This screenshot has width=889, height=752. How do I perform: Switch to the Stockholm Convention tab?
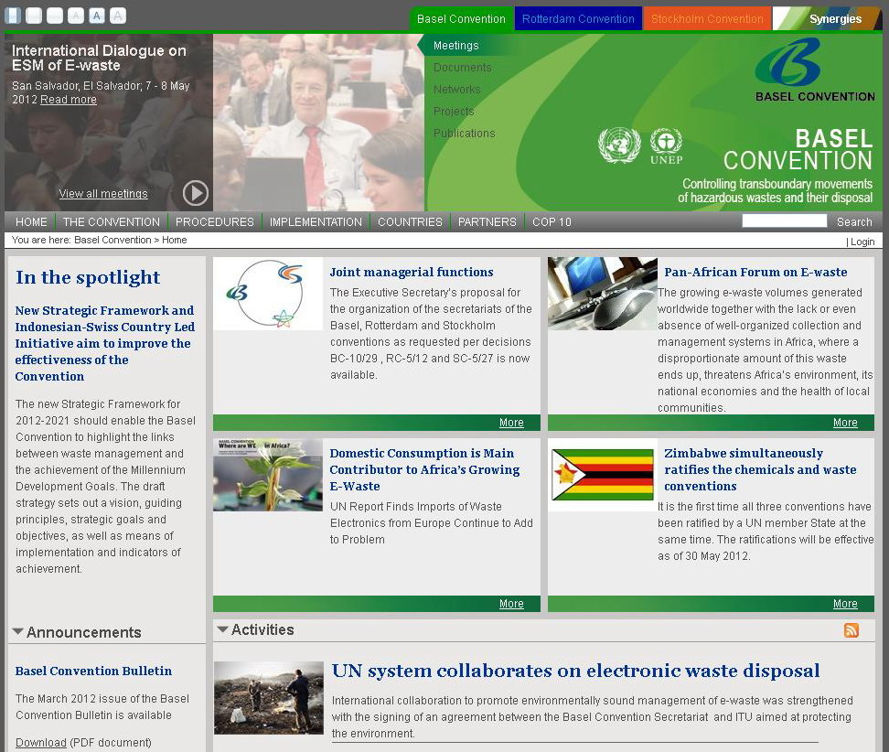click(707, 18)
